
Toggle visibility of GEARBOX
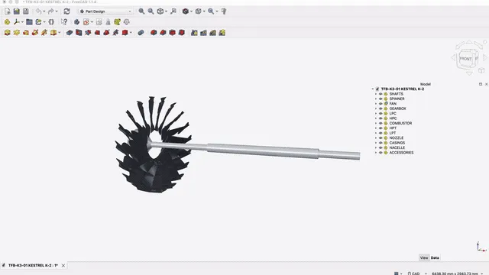[x=381, y=108]
